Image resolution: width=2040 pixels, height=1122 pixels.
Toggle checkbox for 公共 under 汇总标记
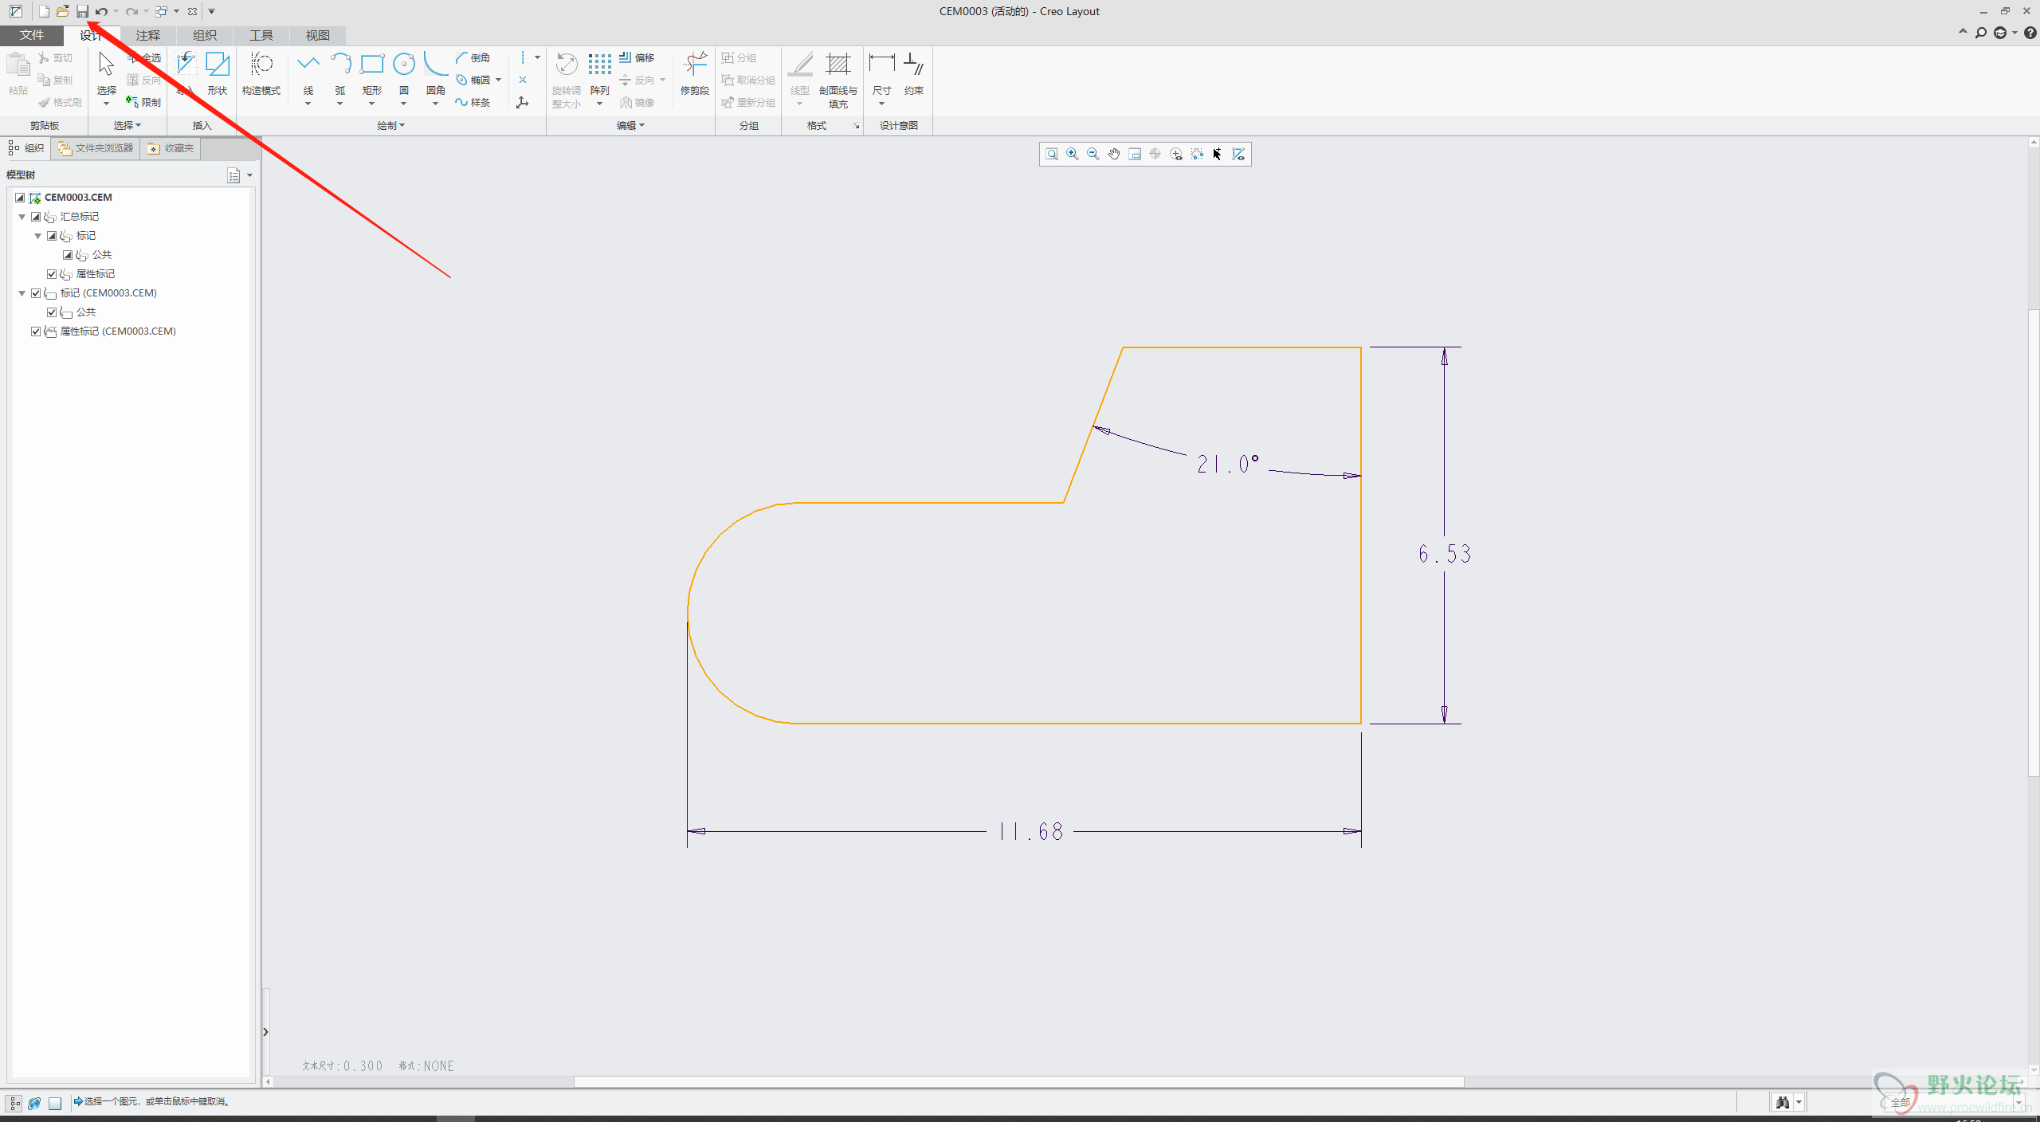click(68, 255)
